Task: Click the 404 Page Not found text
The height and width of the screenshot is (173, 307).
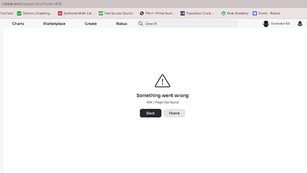Action: click(x=162, y=102)
